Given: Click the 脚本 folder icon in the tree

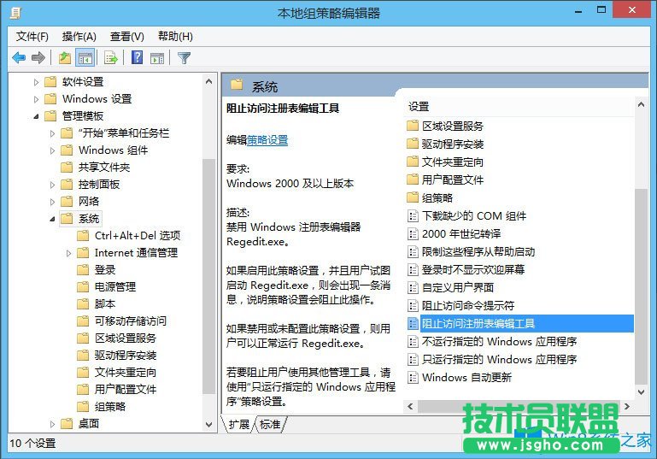Looking at the screenshot, I should tap(83, 304).
